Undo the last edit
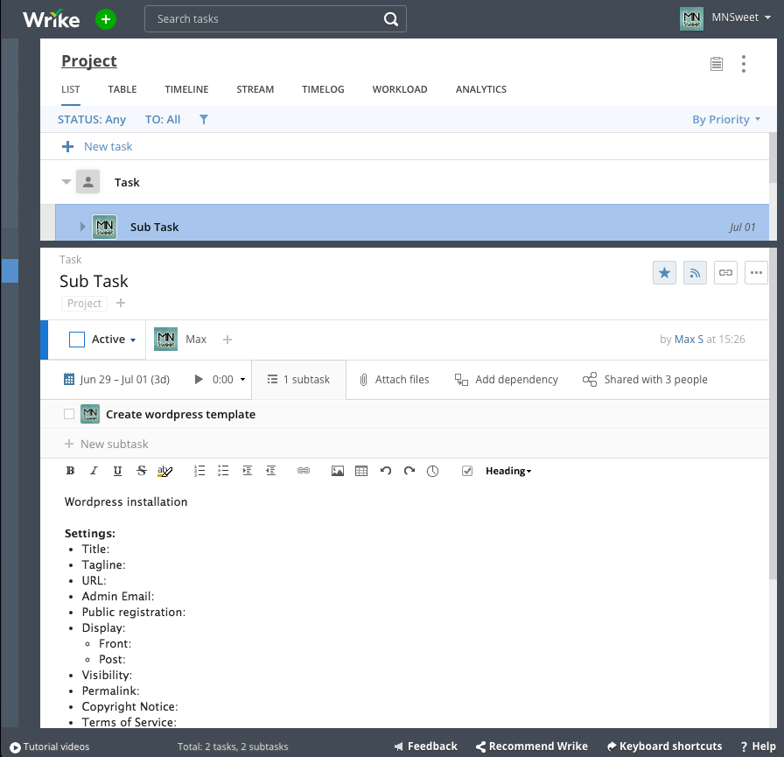784x757 pixels. click(386, 471)
